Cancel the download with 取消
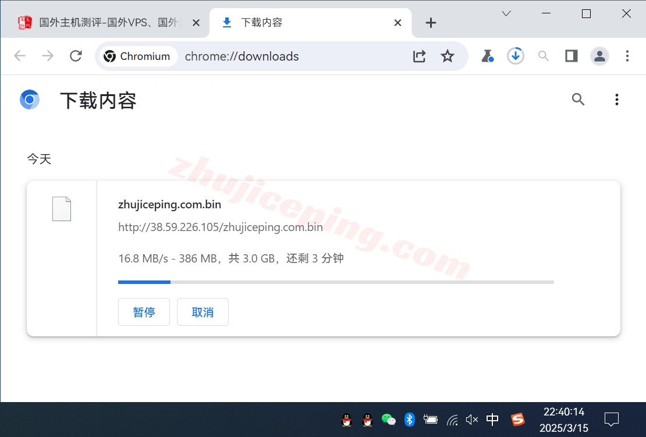This screenshot has height=437, width=646. 203,312
